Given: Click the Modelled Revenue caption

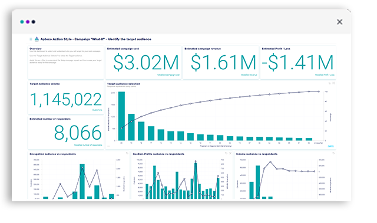Looking at the screenshot, I should pyautogui.click(x=249, y=75).
